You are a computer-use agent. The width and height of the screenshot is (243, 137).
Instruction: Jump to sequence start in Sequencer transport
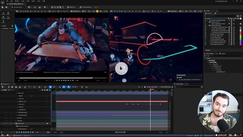[x=17, y=132]
